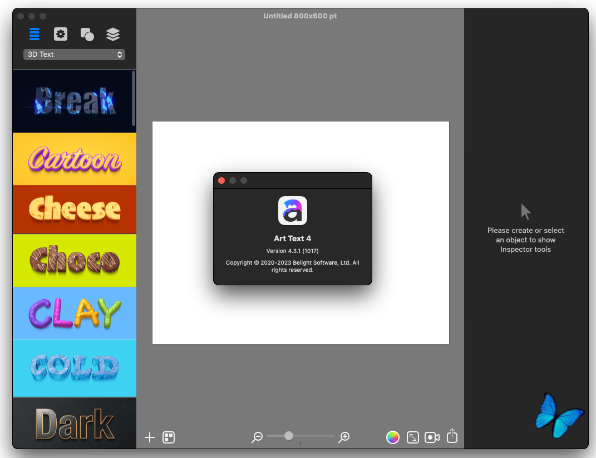Select the Cartoon text style thumbnail

pos(74,159)
